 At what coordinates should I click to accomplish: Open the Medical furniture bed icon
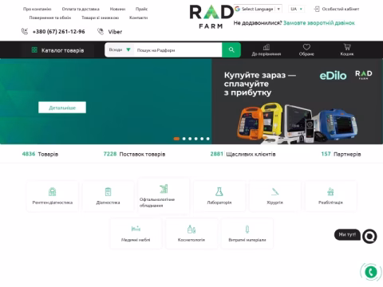[136, 229]
